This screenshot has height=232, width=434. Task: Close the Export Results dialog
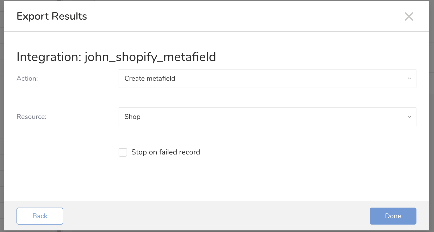[409, 16]
